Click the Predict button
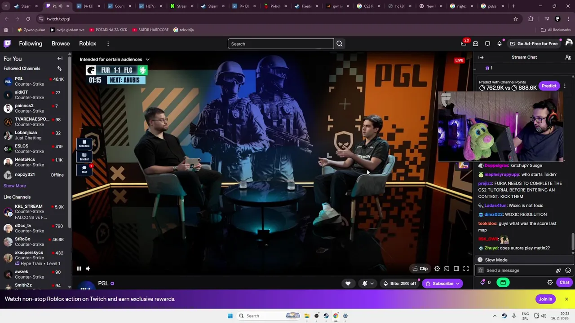The width and height of the screenshot is (575, 323). [x=549, y=86]
